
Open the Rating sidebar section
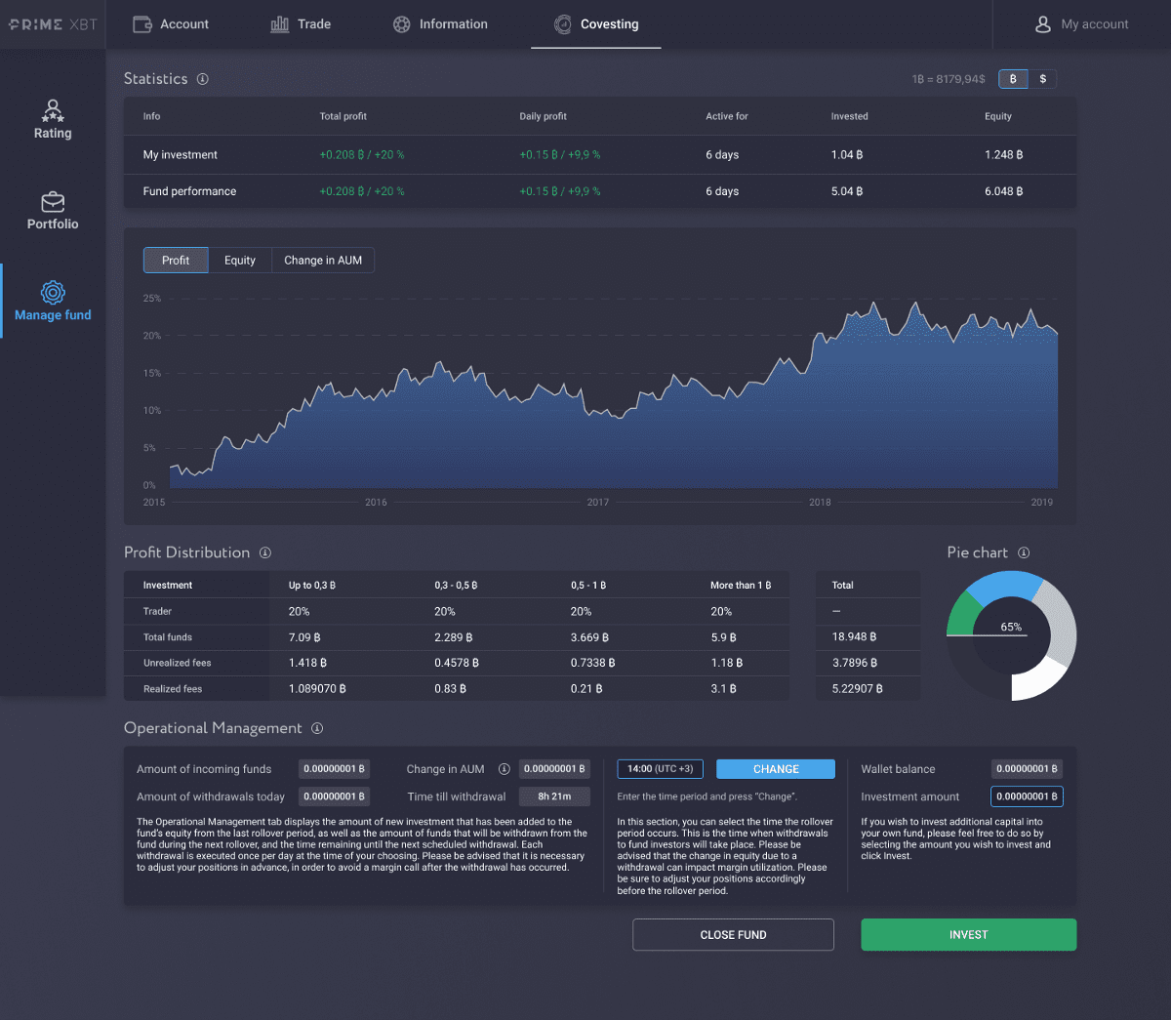pos(53,120)
